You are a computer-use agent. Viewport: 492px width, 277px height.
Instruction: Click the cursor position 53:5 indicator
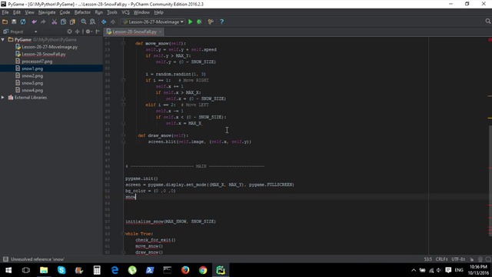point(428,259)
